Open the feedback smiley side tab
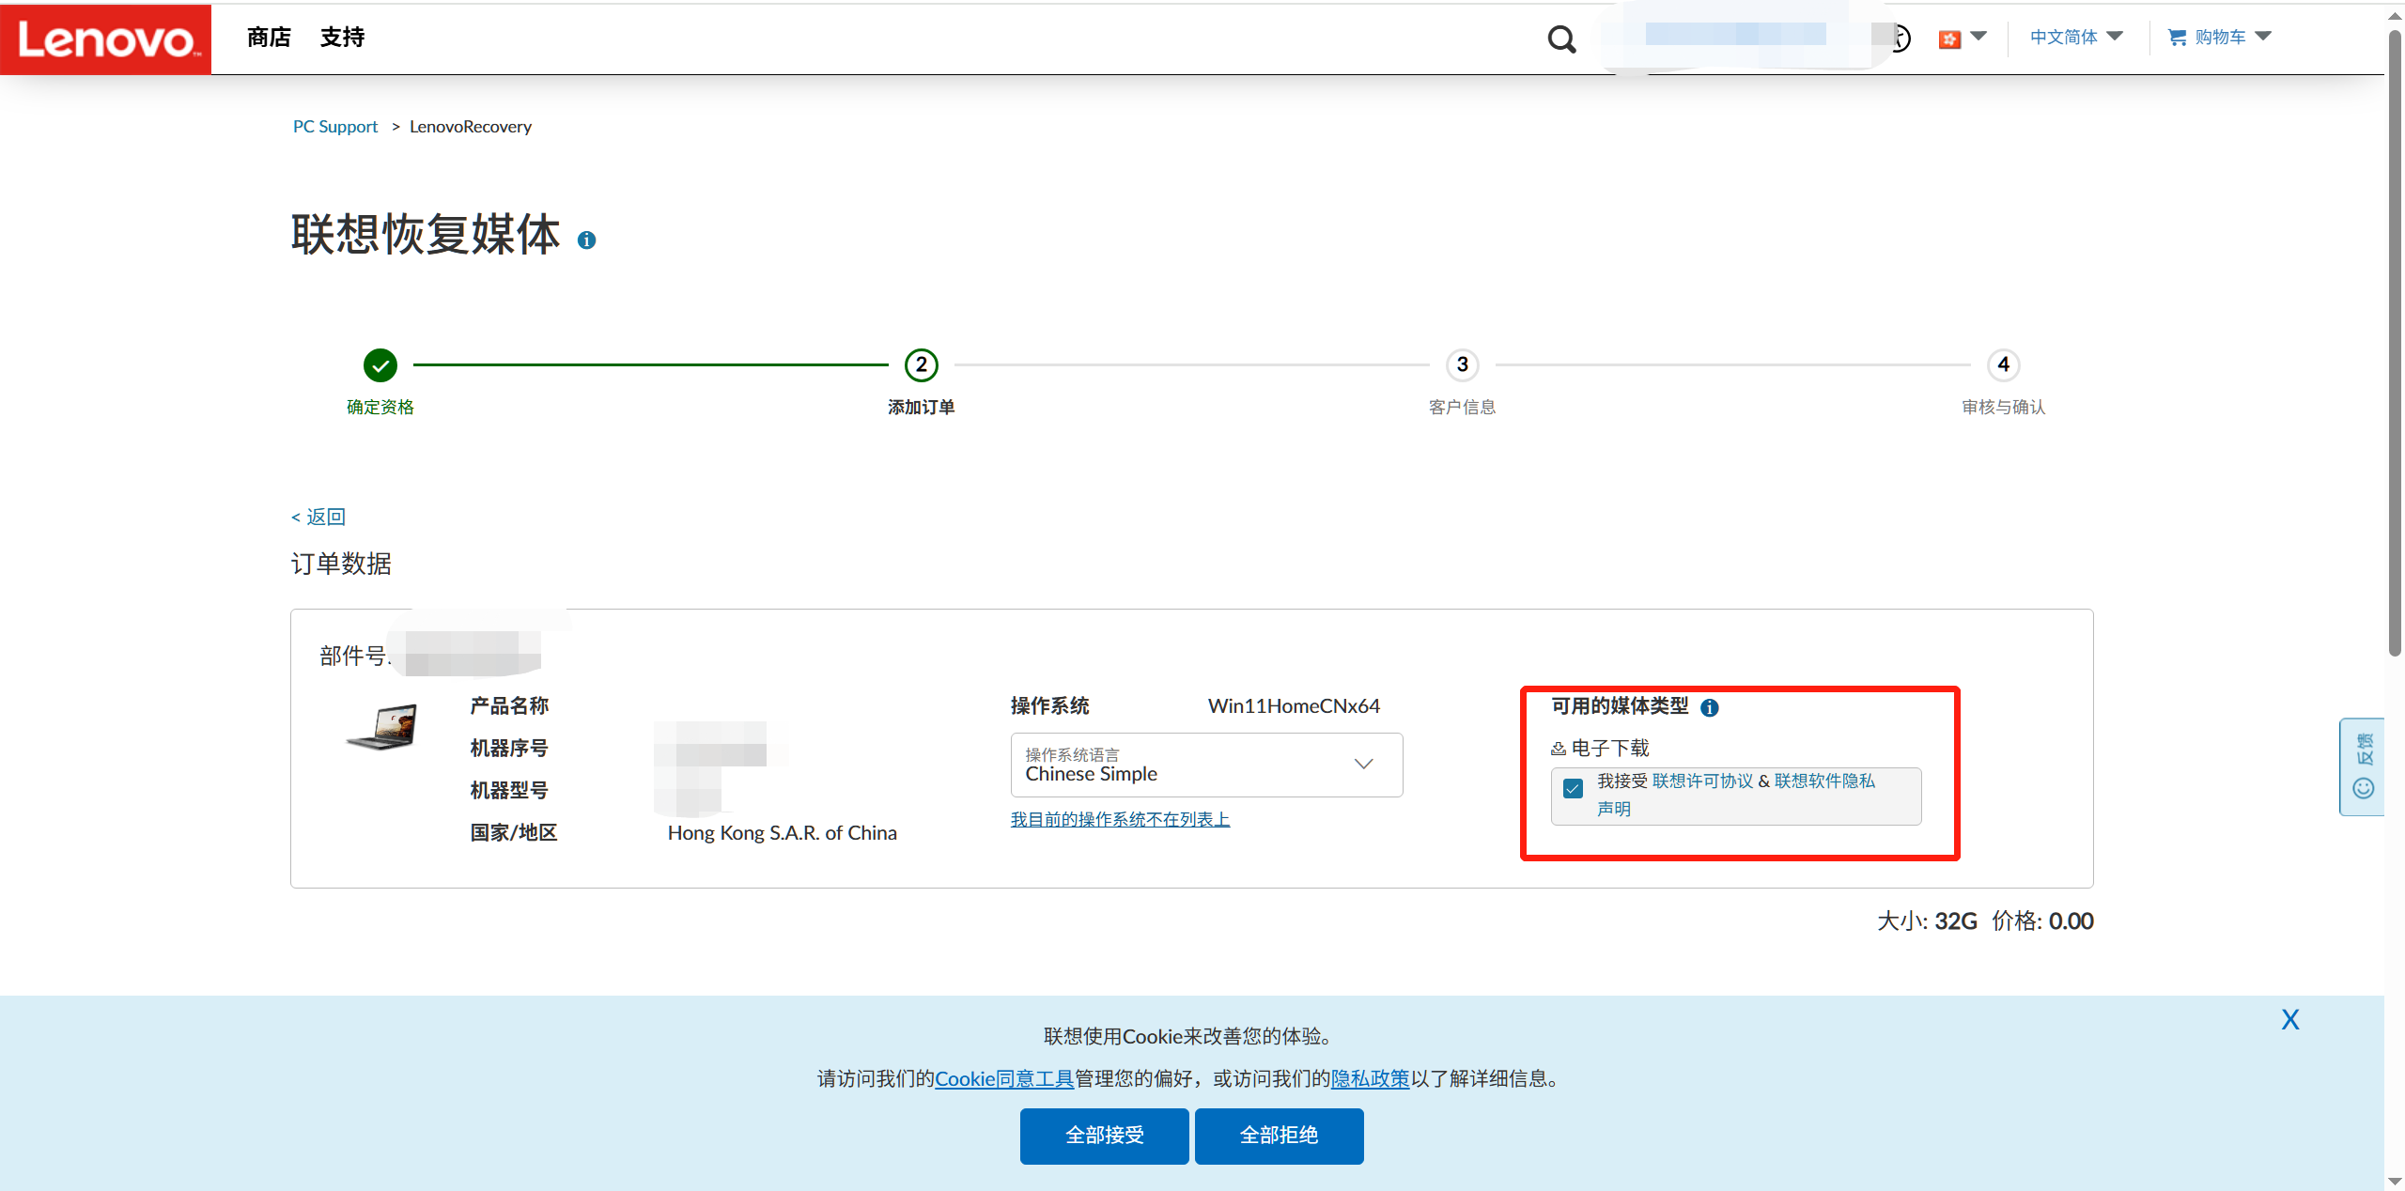This screenshot has width=2405, height=1191. click(2363, 767)
